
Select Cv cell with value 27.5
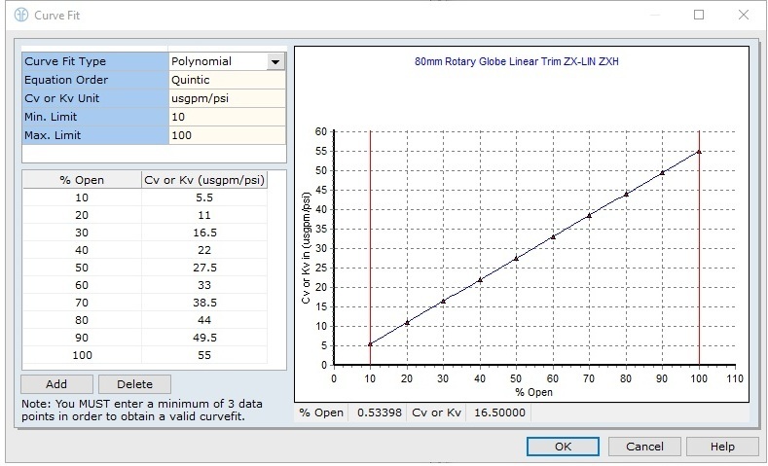point(204,268)
